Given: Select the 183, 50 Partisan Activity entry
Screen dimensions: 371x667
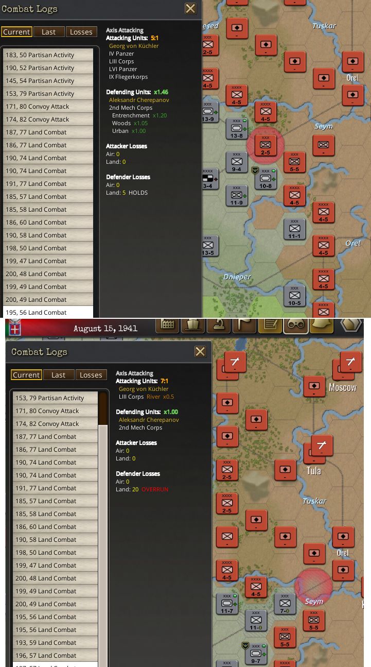Looking at the screenshot, I should pyautogui.click(x=48, y=55).
